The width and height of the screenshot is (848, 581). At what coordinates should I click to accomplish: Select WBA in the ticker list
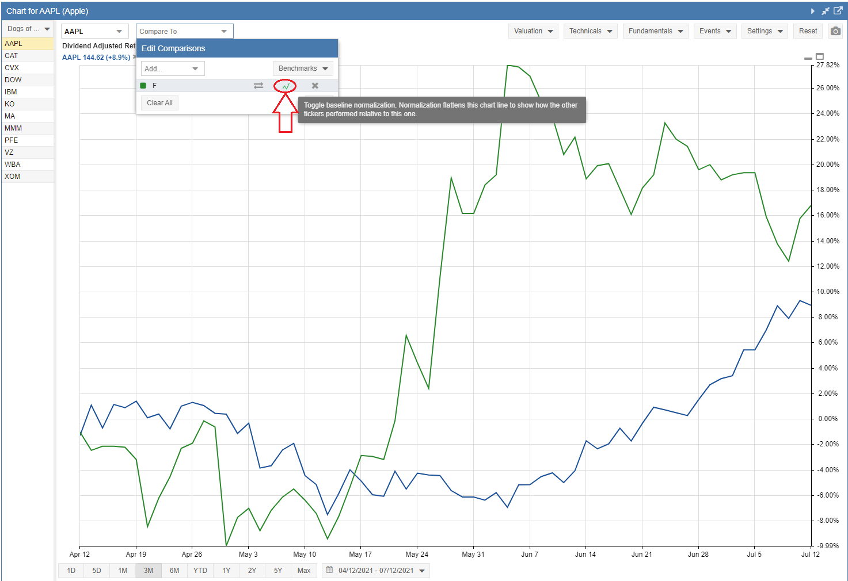pyautogui.click(x=28, y=165)
